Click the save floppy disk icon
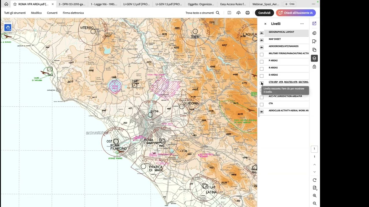The image size is (369, 207). pyautogui.click(x=229, y=13)
